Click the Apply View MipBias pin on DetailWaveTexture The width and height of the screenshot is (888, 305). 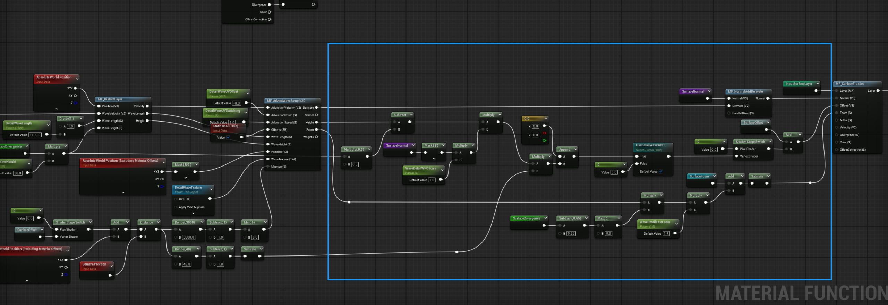(x=176, y=207)
